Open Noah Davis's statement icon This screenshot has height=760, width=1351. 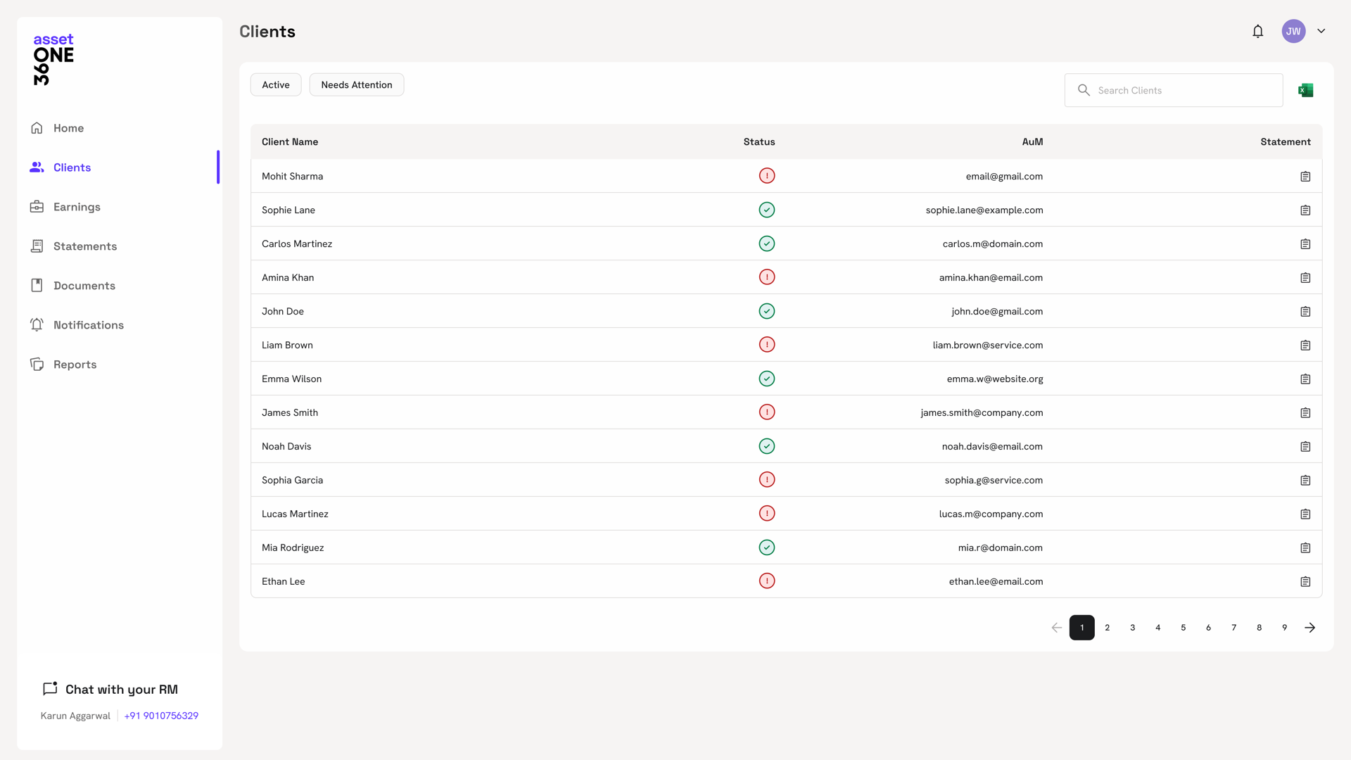point(1305,446)
